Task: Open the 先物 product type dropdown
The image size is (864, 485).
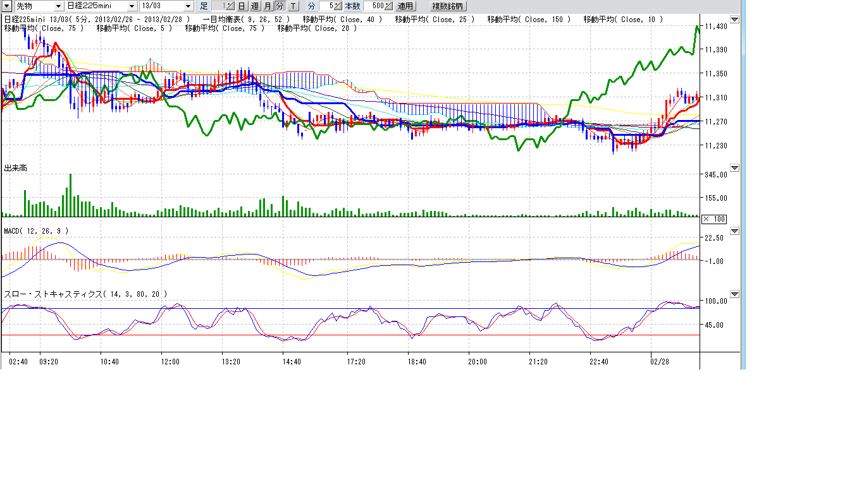Action: [x=58, y=6]
